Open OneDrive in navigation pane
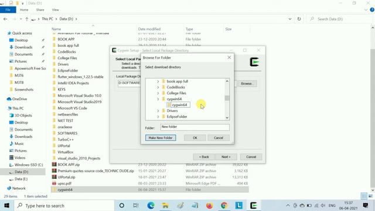The height and width of the screenshot is (211, 375). [x=19, y=99]
